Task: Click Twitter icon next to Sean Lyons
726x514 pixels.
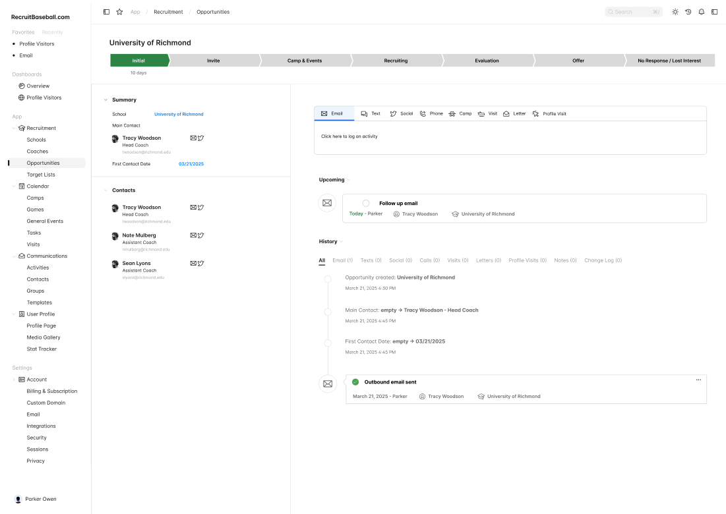Action: point(201,264)
